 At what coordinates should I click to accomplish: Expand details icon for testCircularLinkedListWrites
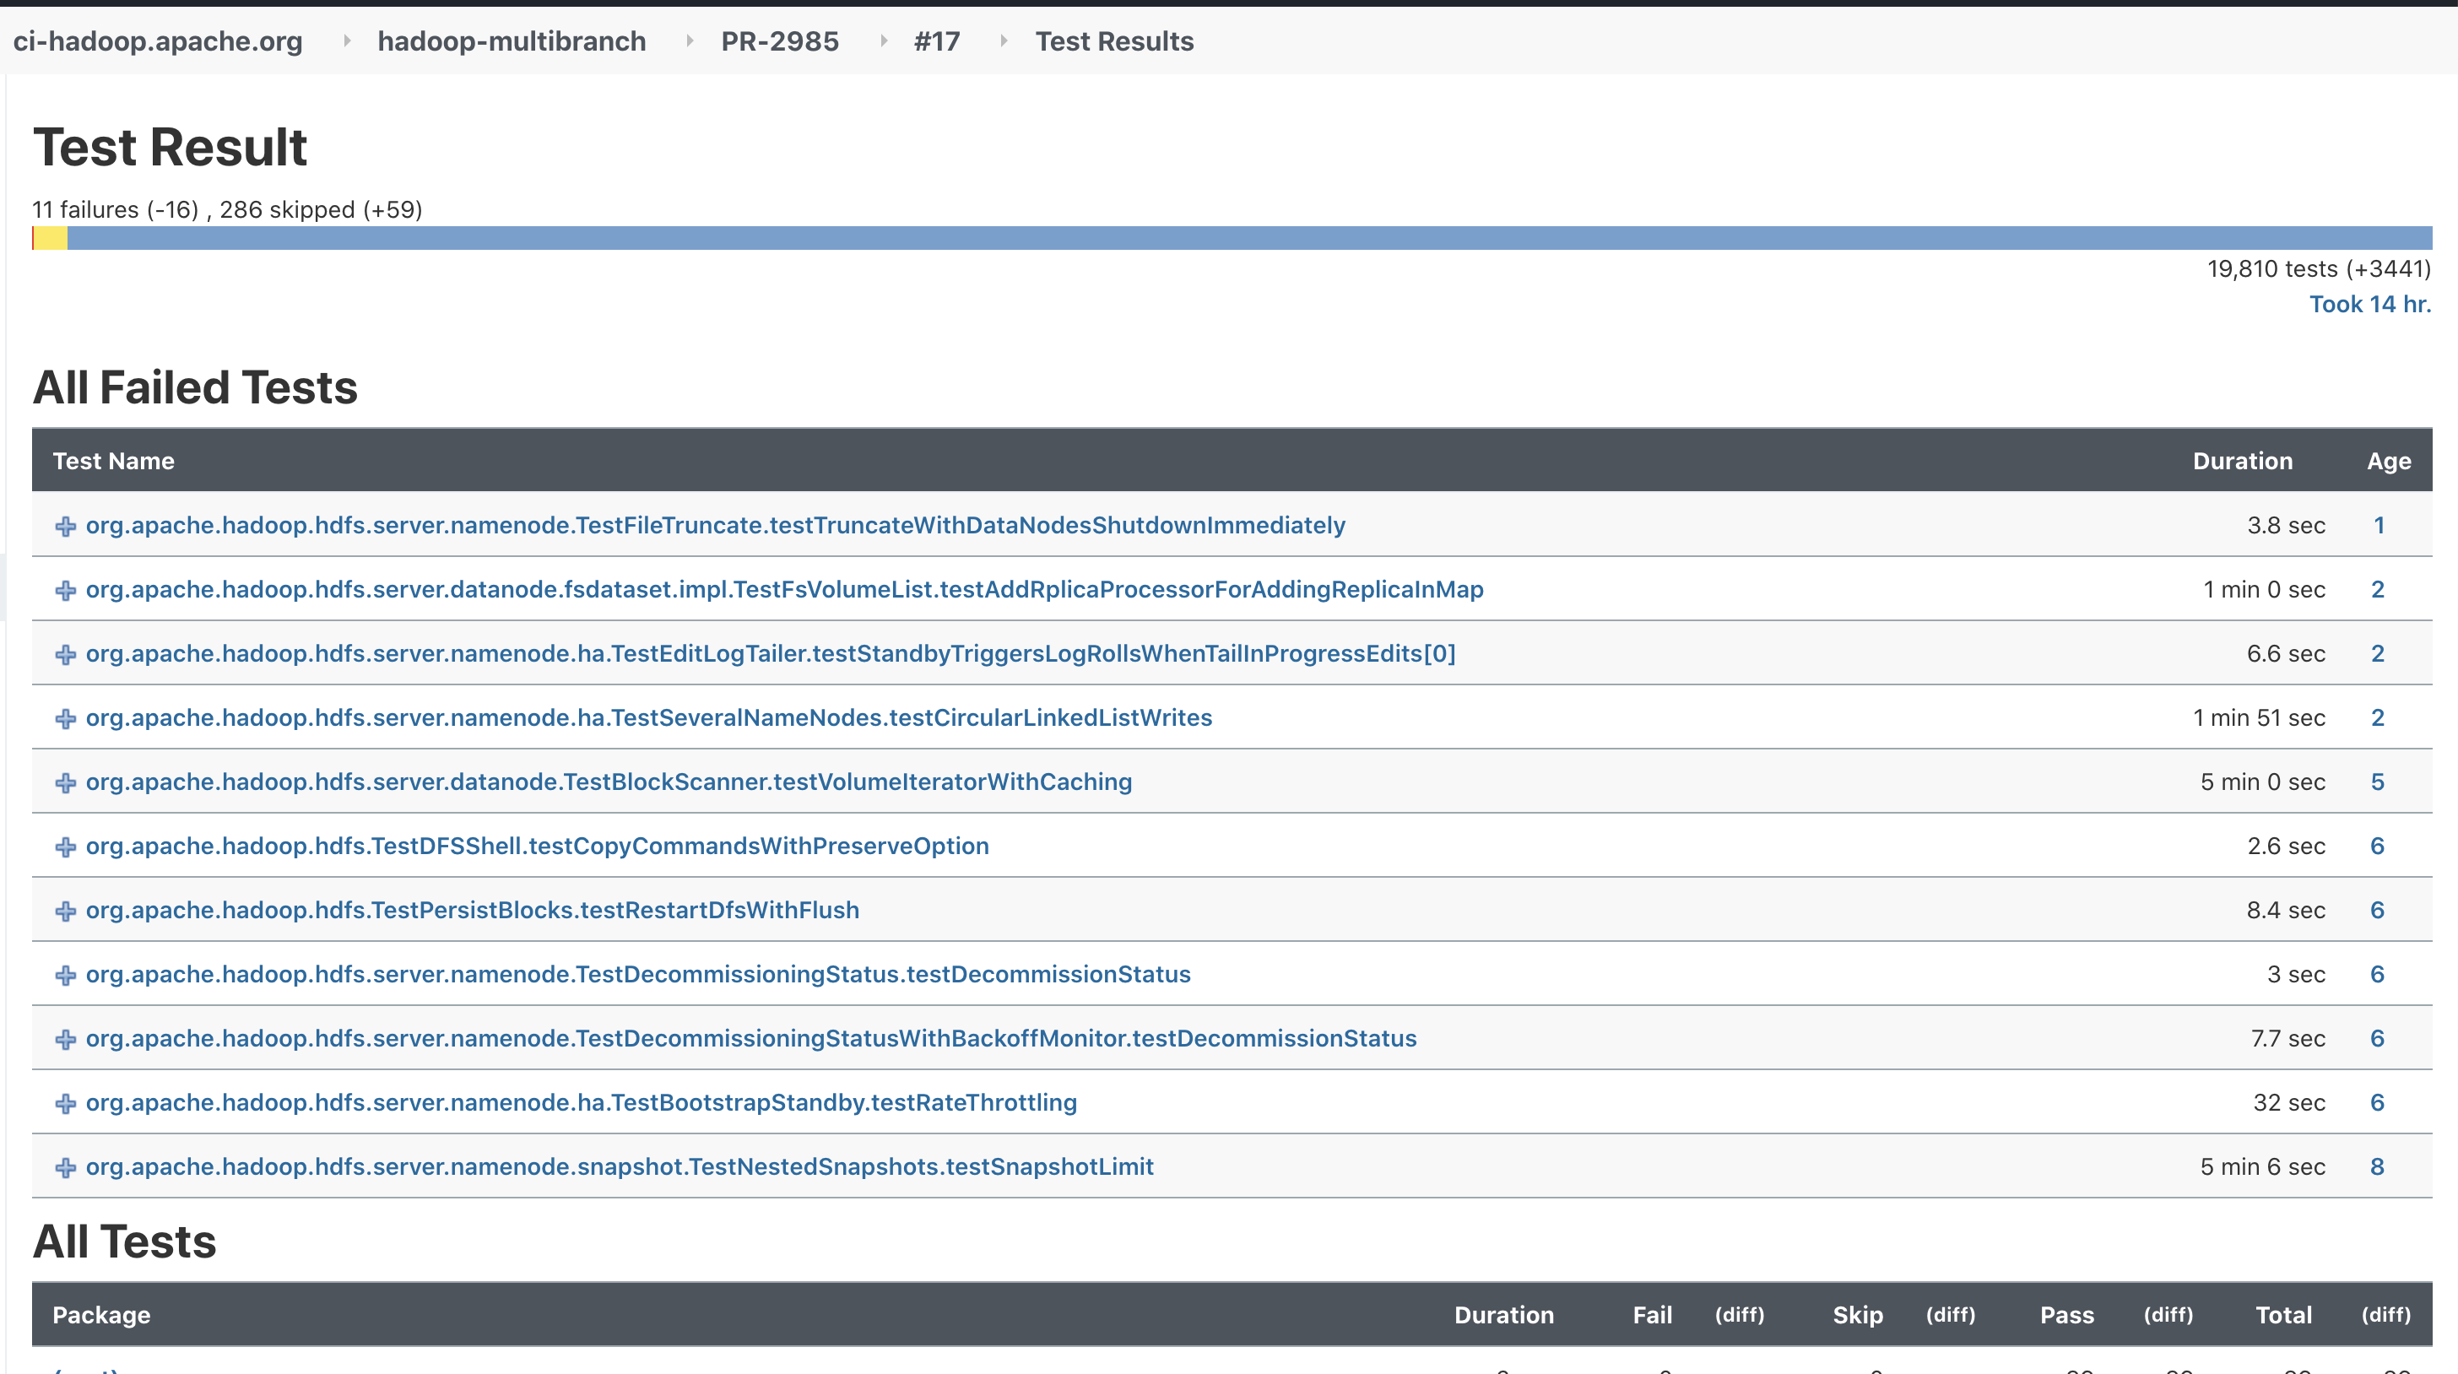click(65, 718)
